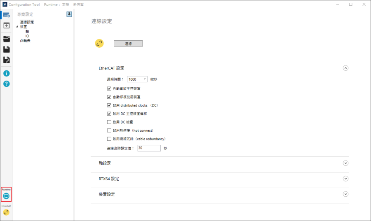371x221 pixels.
Task: Click the save-as floppy icon with pencil
Action: (6, 60)
